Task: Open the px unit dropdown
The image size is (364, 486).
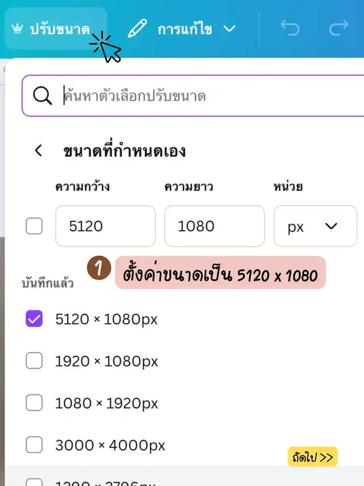Action: click(x=315, y=226)
